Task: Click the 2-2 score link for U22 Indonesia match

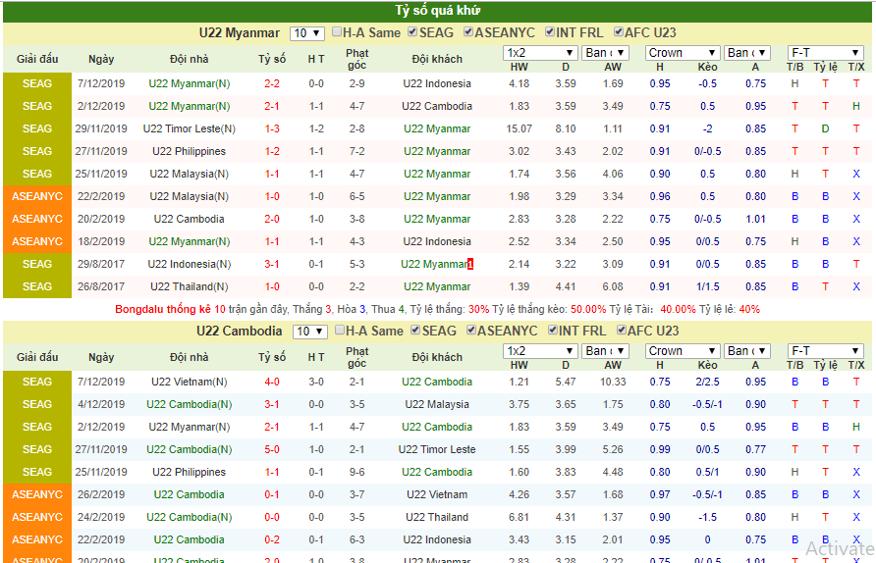Action: click(x=272, y=83)
